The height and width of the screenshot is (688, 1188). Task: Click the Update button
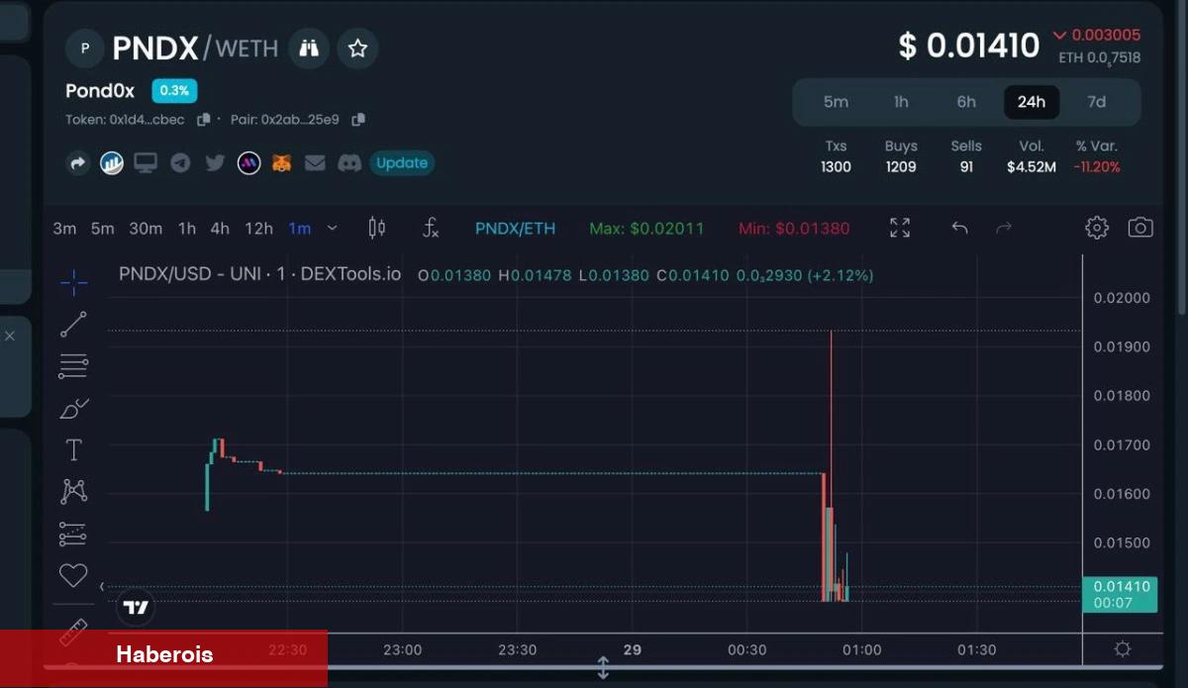[x=402, y=163]
